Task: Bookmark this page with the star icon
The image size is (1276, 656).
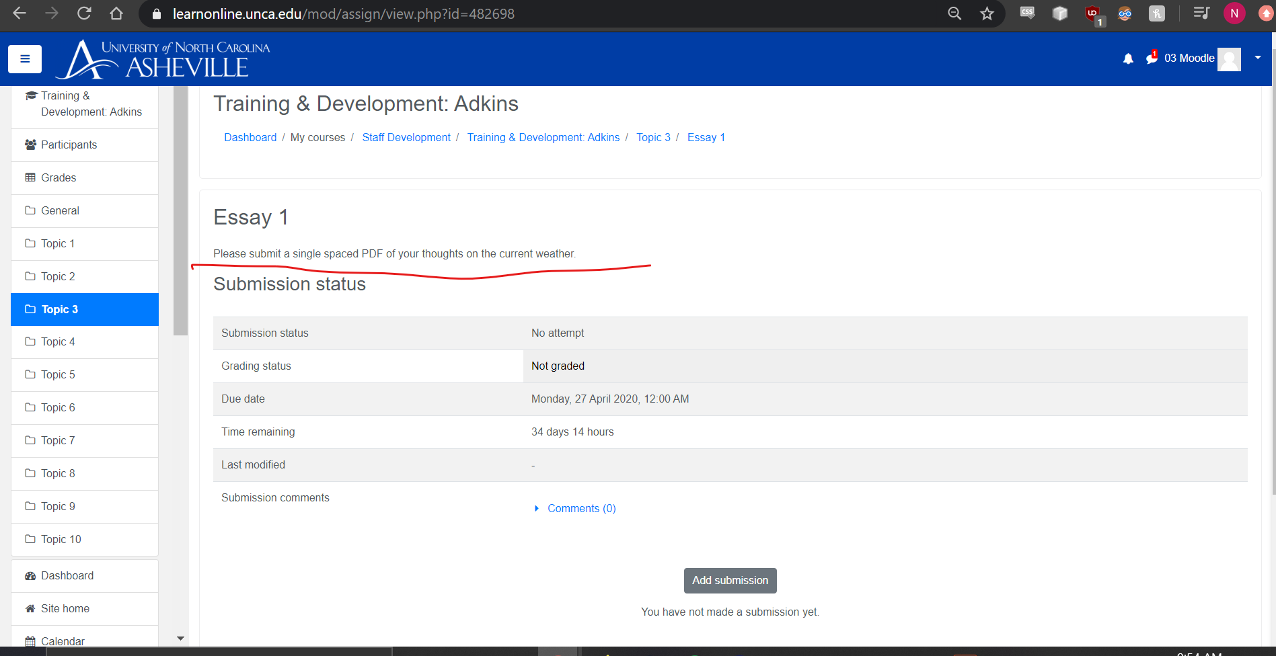Action: 987,14
